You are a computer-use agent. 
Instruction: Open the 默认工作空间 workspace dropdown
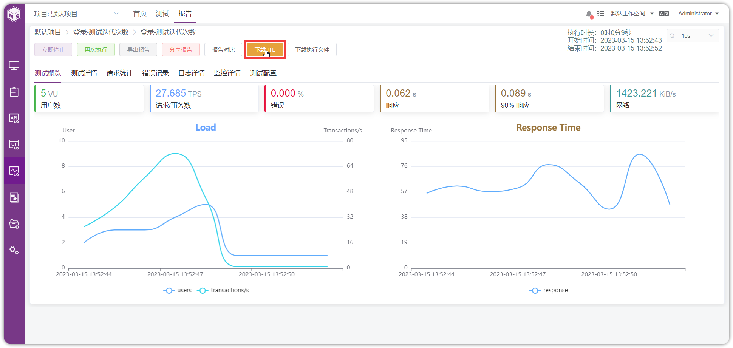[x=632, y=14]
